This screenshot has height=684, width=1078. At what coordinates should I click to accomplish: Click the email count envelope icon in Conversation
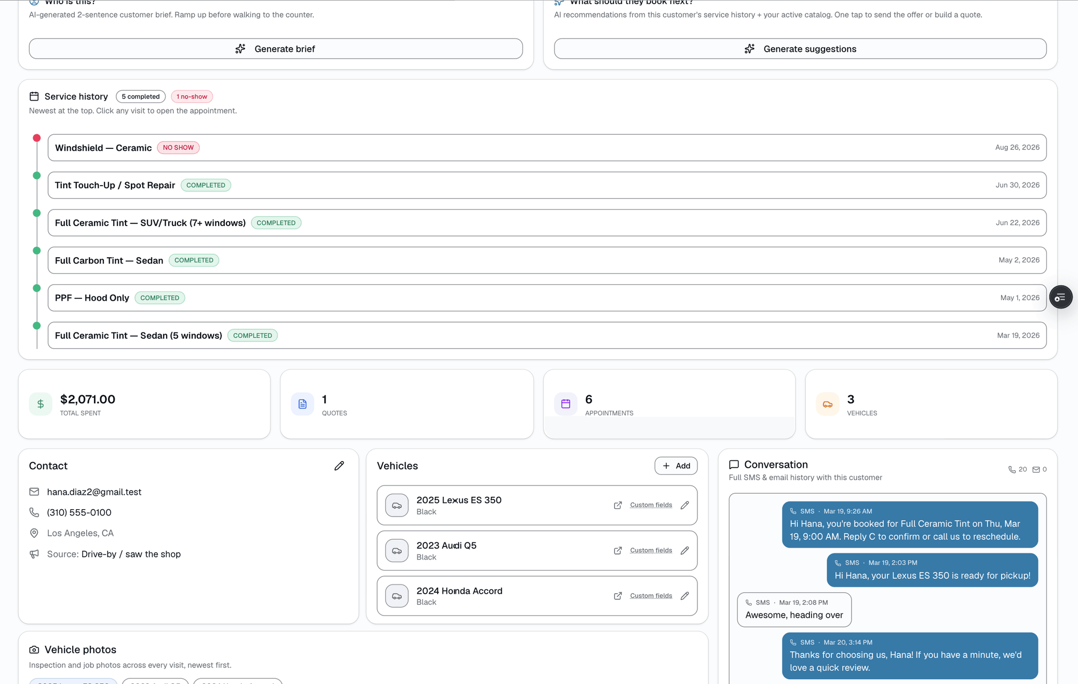pos(1036,469)
